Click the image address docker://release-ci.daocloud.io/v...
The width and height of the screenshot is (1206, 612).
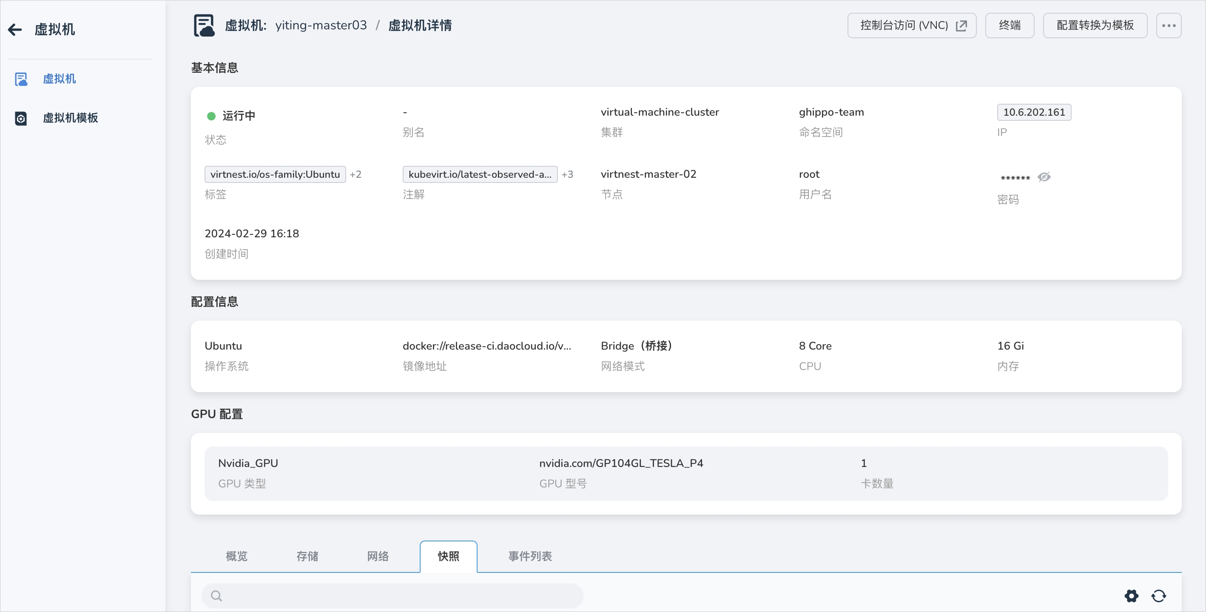click(x=487, y=346)
